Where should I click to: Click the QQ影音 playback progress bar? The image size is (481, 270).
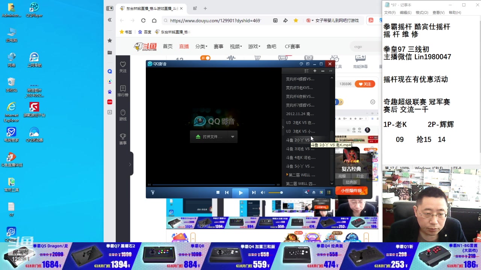(x=213, y=184)
